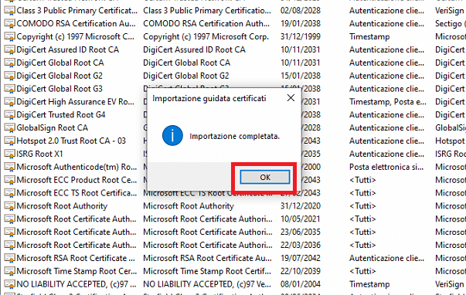Select certificate icon for GlobalSign Root CA
466x295 pixels.
tap(9, 128)
